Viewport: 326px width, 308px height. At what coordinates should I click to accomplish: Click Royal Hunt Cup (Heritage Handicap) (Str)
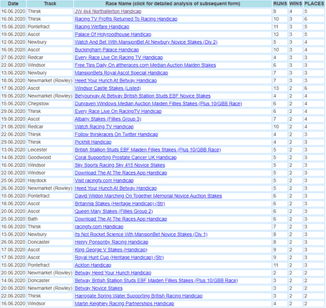pyautogui.click(x=119, y=257)
